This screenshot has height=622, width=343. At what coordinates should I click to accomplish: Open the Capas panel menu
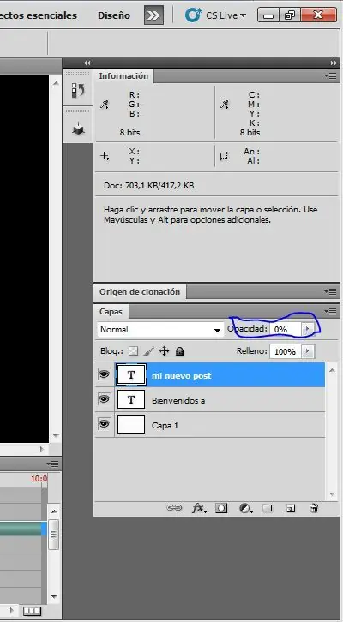pos(330,311)
